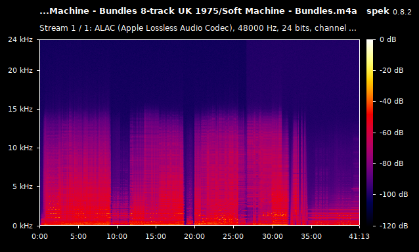This screenshot has height=252, width=419.
Task: Click the 20:00 time axis label
Action: (194, 236)
